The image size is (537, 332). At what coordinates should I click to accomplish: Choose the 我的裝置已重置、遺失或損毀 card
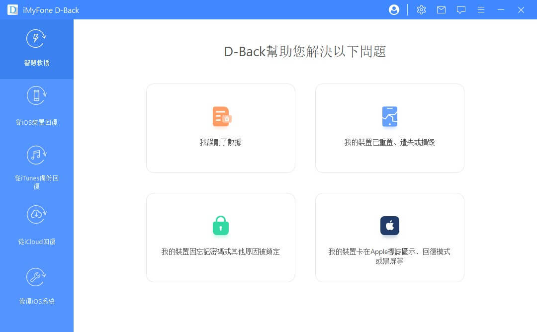point(390,128)
